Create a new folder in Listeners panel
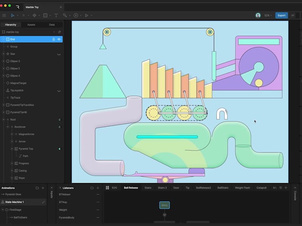Image resolution: width=302 pixels, height=226 pixels. point(92,188)
